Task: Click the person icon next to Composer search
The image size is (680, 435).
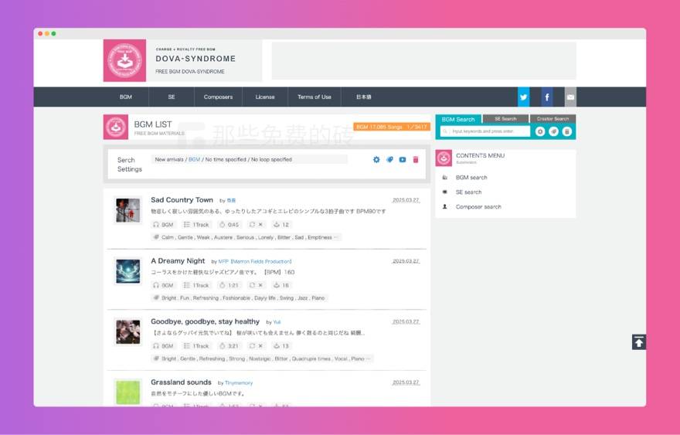Action: 444,207
